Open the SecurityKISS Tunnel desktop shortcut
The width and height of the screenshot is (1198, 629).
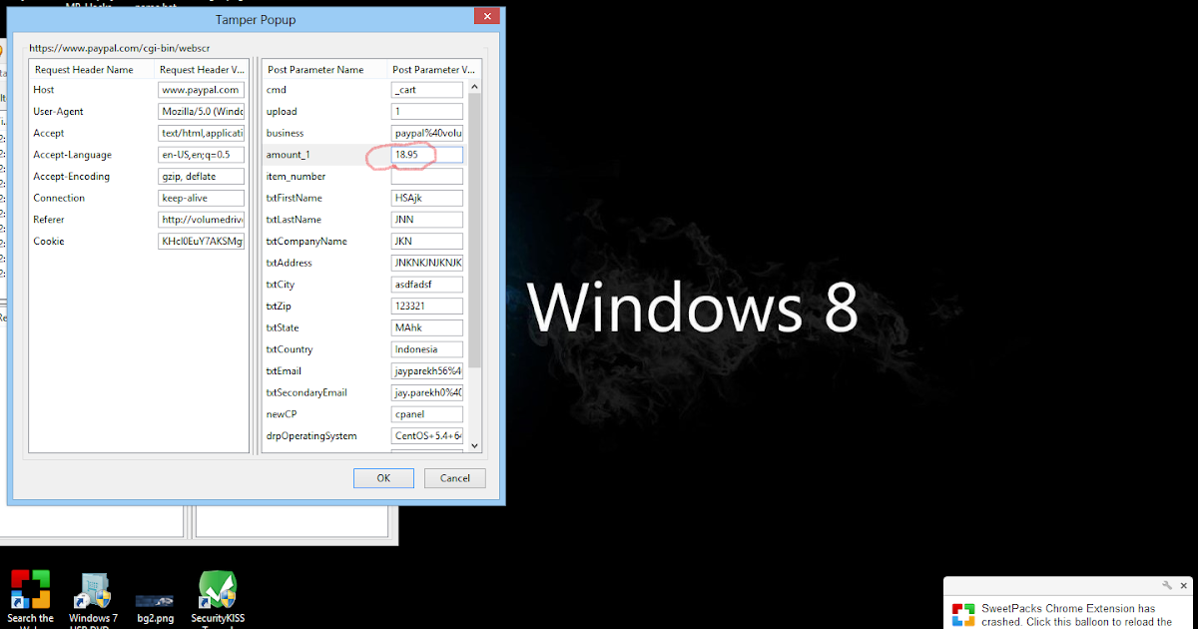(x=218, y=599)
